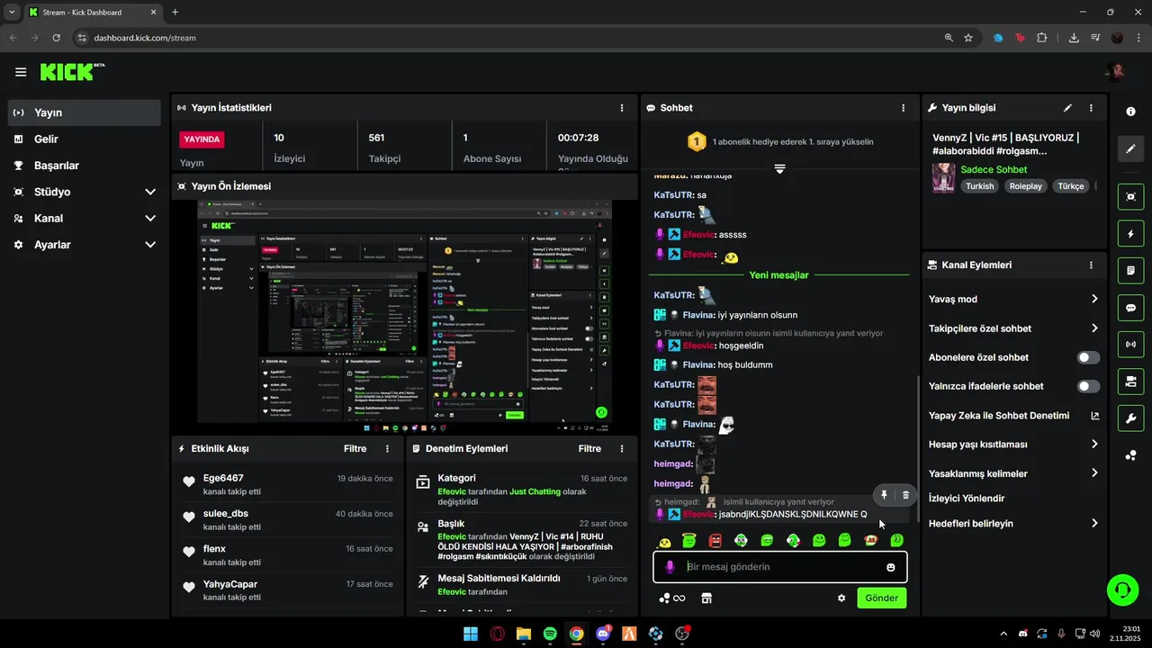This screenshot has width=1152, height=648.
Task: Open the Windows Start menu
Action: point(471,634)
